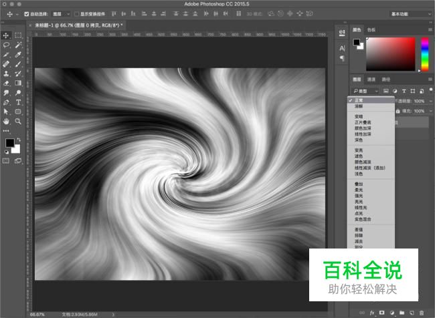Screen dimensions: 435x318
Task: Select the Gradient tool
Action: 18,83
